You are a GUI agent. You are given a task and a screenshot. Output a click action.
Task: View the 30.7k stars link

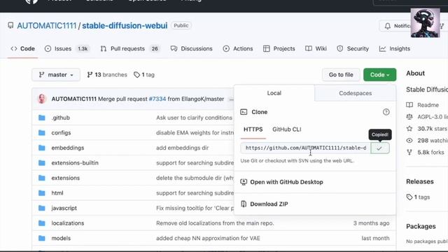427,129
